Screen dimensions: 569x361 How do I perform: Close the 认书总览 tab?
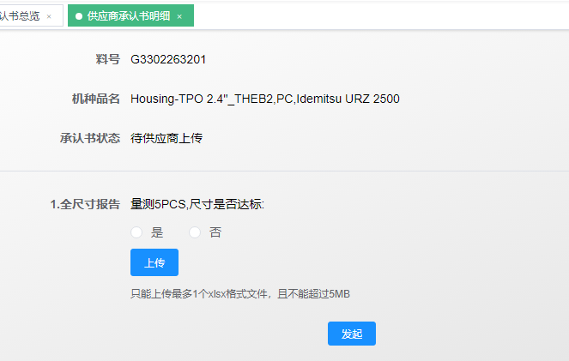(x=49, y=16)
